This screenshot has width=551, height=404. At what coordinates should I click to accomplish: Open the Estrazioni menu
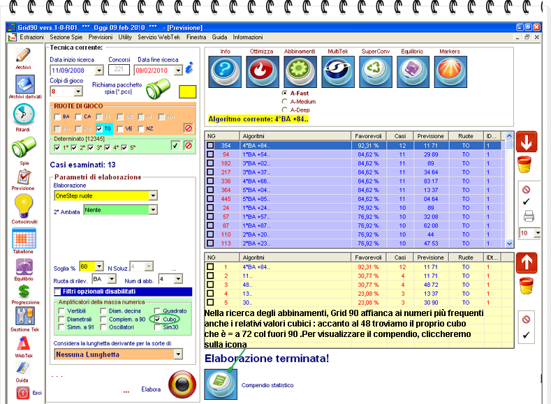[x=31, y=36]
